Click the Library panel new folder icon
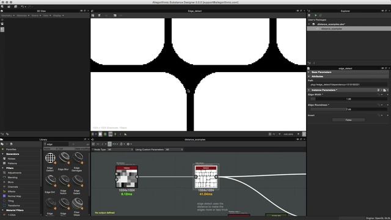The width and height of the screenshot is (391, 220). tap(2, 144)
